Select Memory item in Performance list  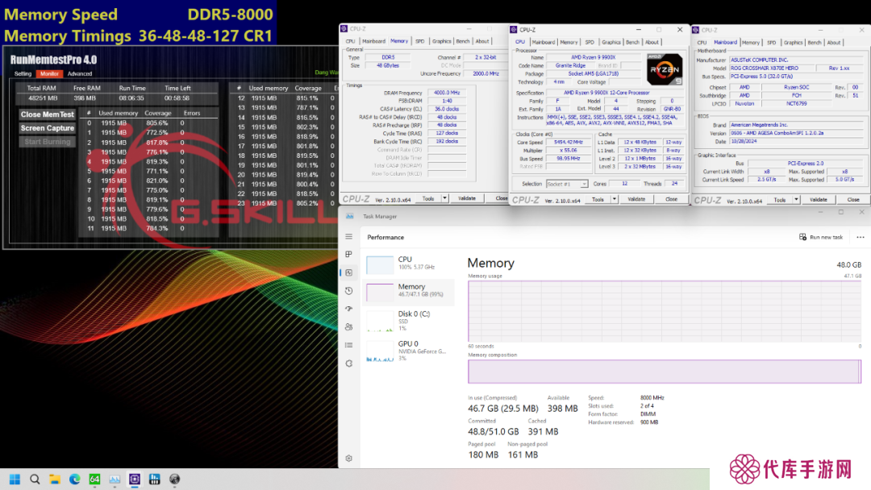point(410,291)
